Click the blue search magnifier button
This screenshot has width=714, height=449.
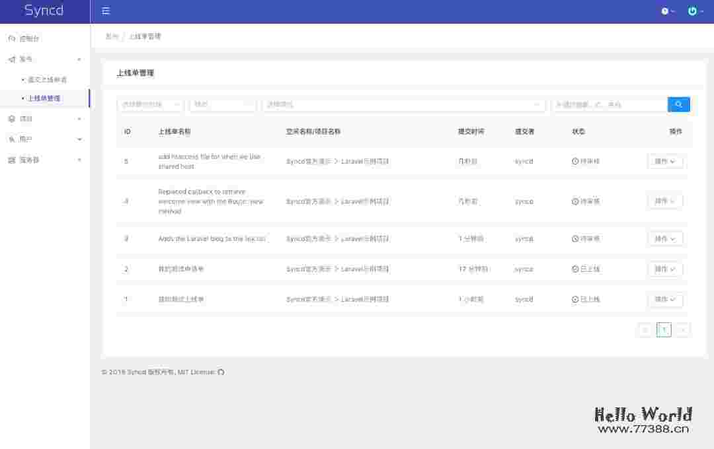(x=678, y=104)
